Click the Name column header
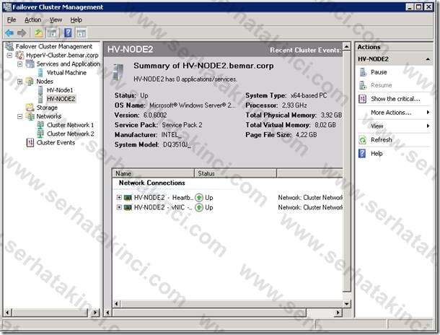The width and height of the screenshot is (440, 335). pos(153,173)
